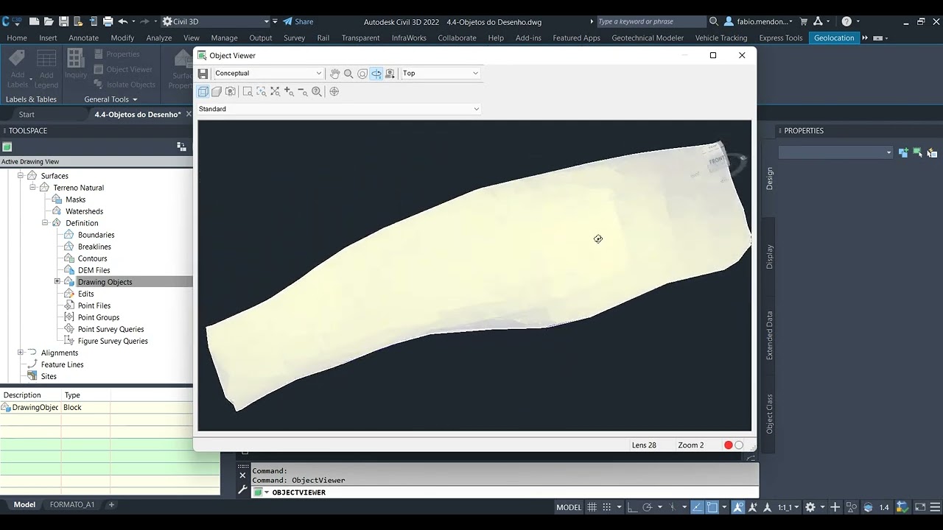
Task: Click the red circle indicator in Object Viewer
Action: click(x=729, y=445)
